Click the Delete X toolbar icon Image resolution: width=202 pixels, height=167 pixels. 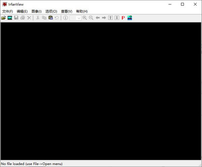pyautogui.click(x=29, y=18)
